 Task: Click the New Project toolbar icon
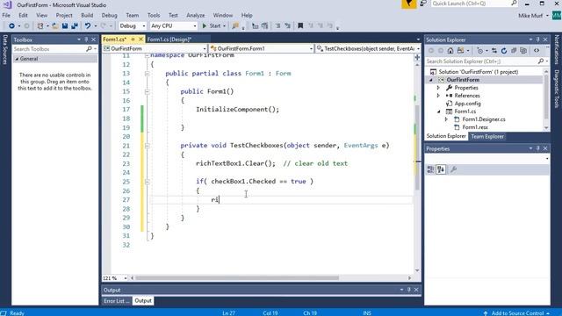pos(40,25)
